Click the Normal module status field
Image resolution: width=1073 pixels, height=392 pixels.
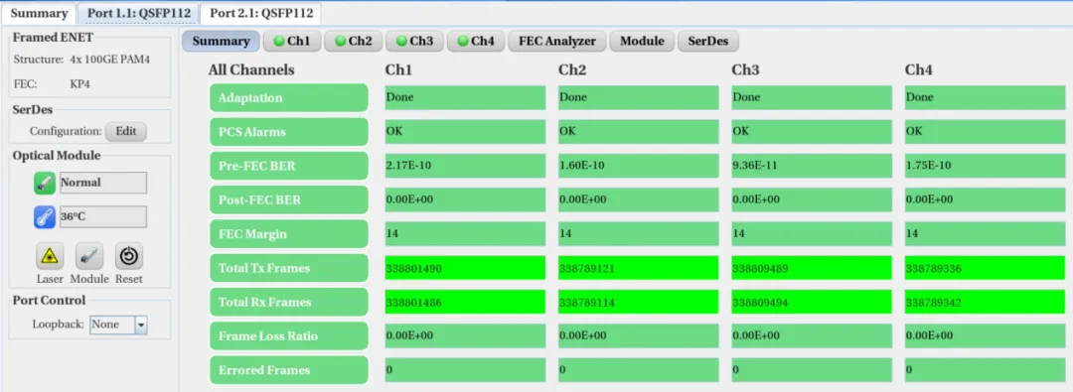click(102, 183)
